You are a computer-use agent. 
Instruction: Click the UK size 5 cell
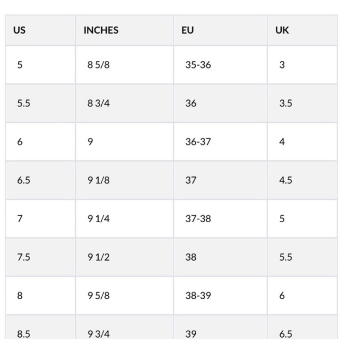pyautogui.click(x=302, y=219)
